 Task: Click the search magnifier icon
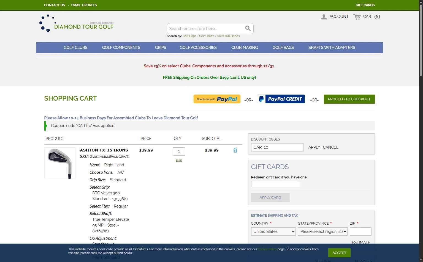(x=248, y=28)
